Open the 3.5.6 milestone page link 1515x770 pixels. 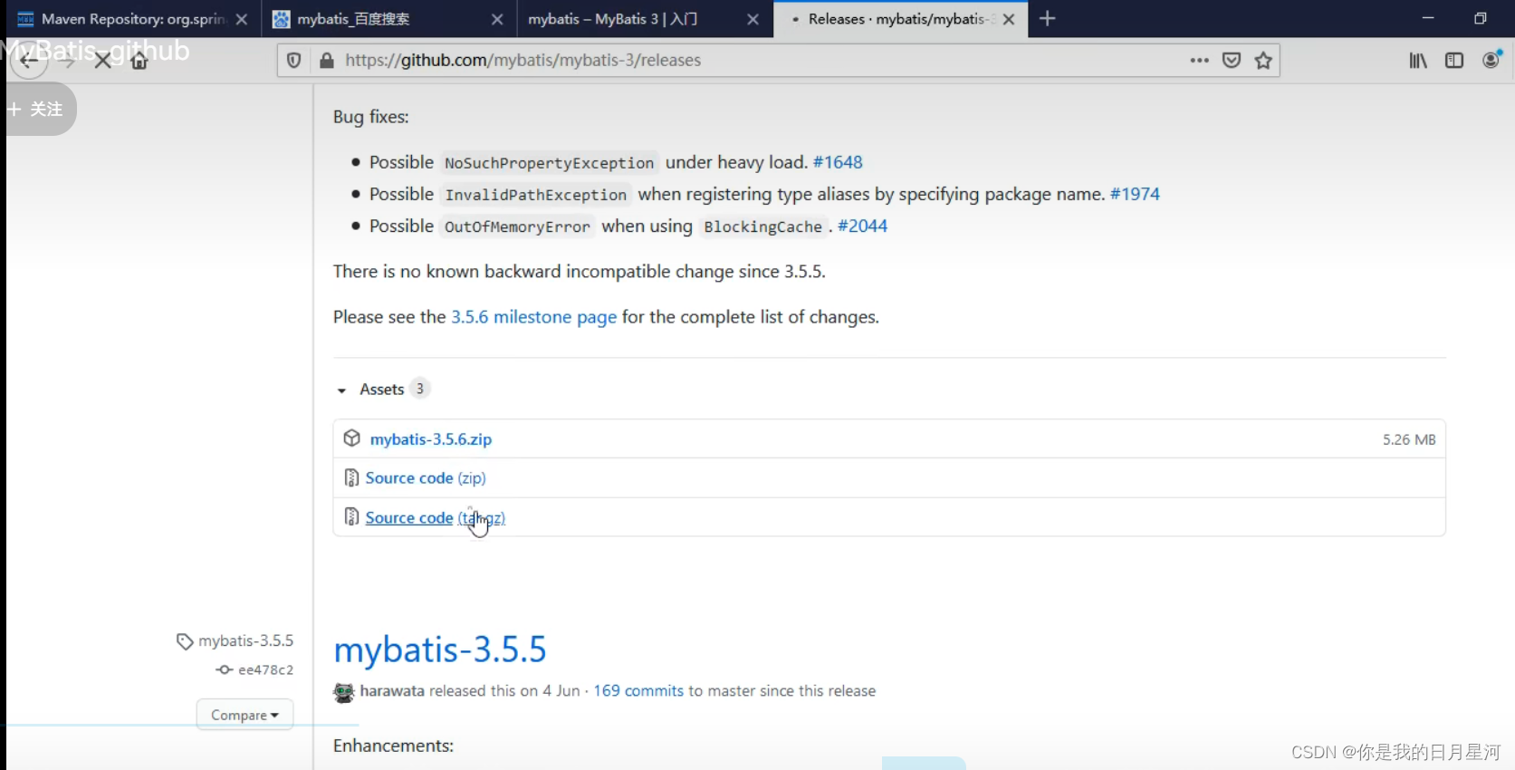tap(534, 317)
